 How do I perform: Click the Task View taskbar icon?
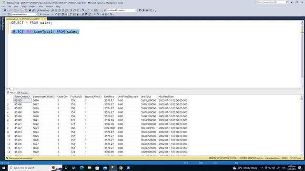click(74, 168)
